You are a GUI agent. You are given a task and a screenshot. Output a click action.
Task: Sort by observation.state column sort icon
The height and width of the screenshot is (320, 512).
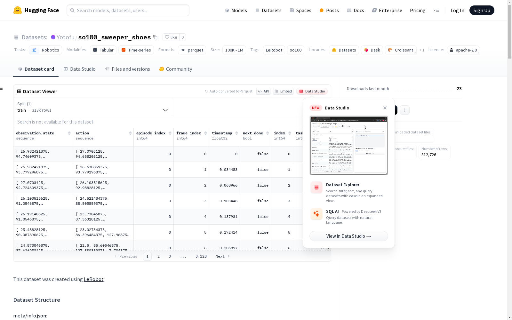click(x=69, y=133)
